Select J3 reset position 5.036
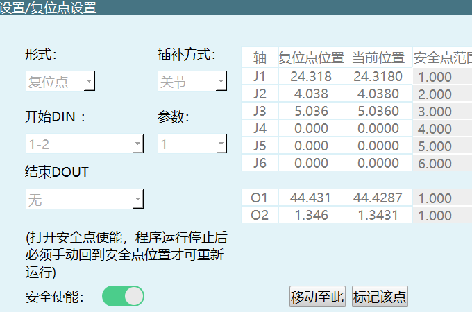Image resolution: width=472 pixels, height=312 pixels. tap(311, 111)
